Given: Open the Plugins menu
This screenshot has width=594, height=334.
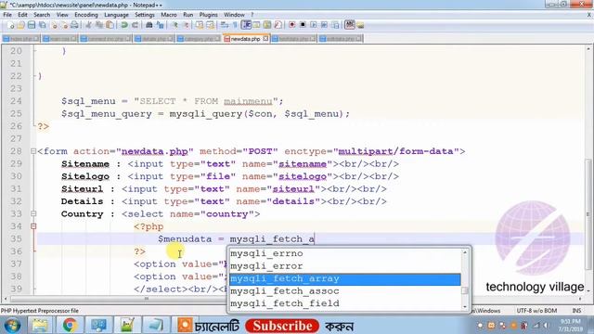Looking at the screenshot, I should 208,15.
